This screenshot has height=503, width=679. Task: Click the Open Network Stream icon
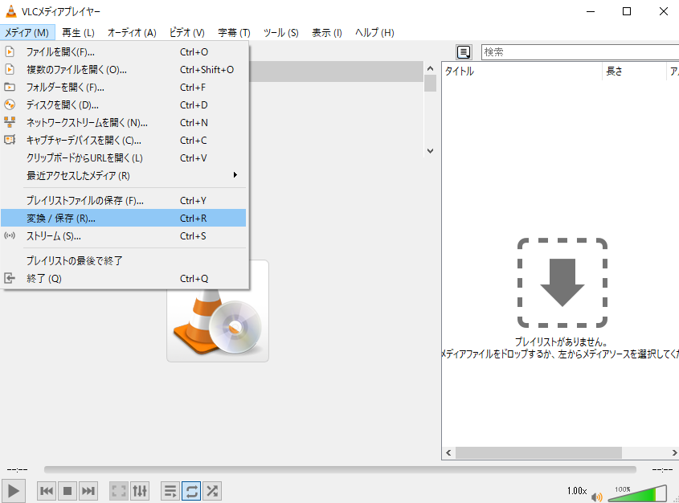10,122
